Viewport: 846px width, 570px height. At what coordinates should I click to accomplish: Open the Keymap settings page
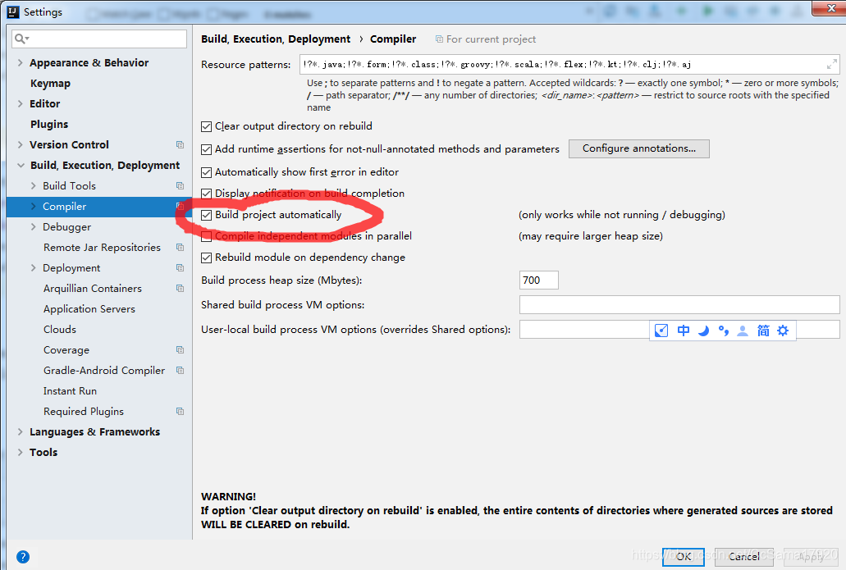click(x=50, y=83)
